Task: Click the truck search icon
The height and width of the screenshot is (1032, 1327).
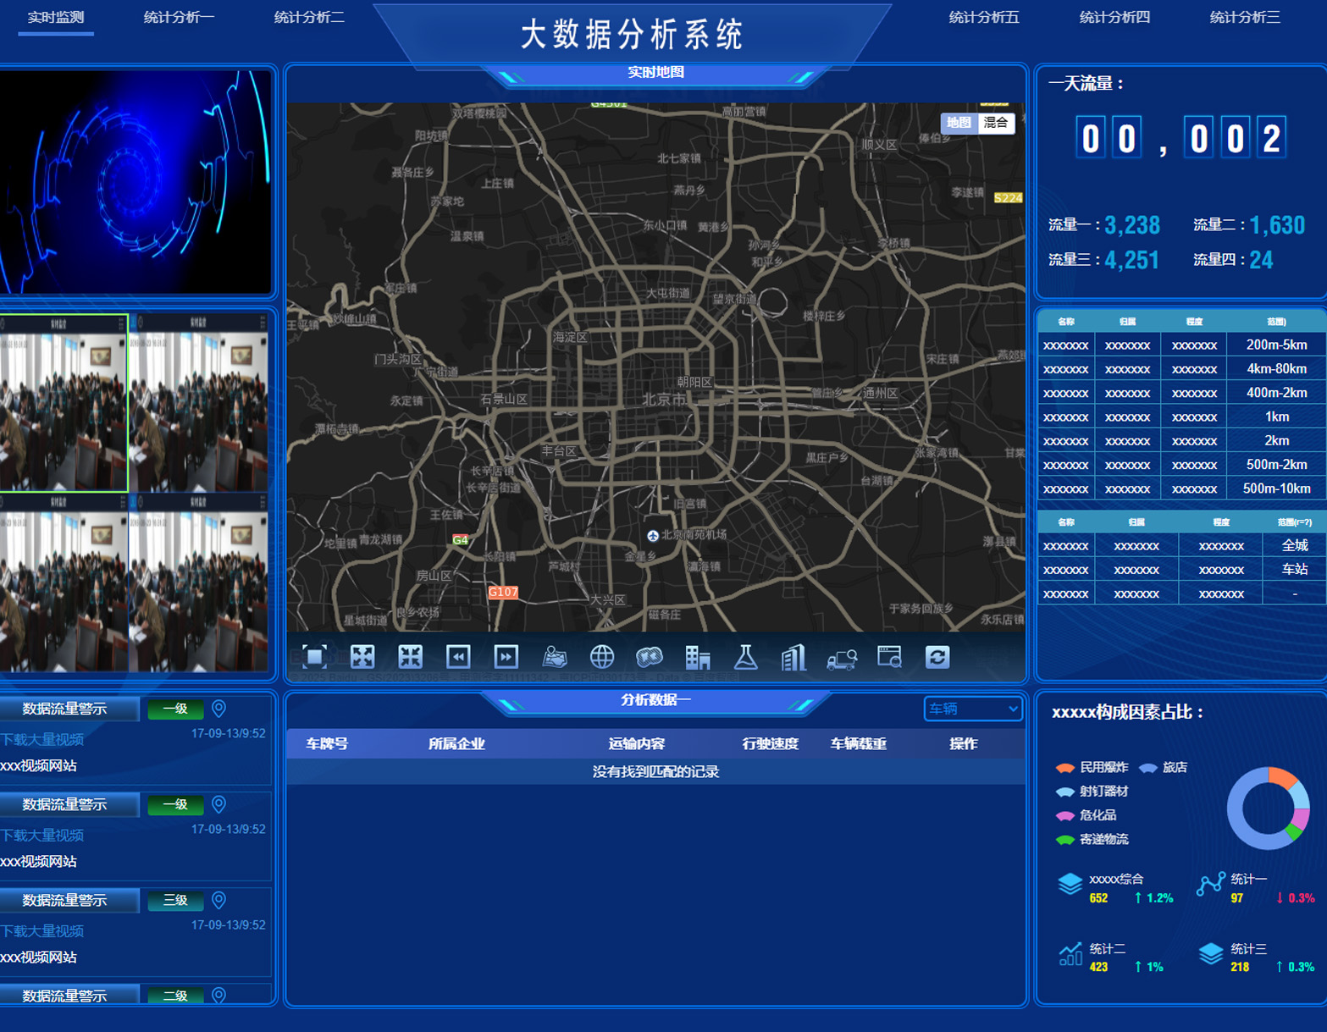Action: [842, 659]
